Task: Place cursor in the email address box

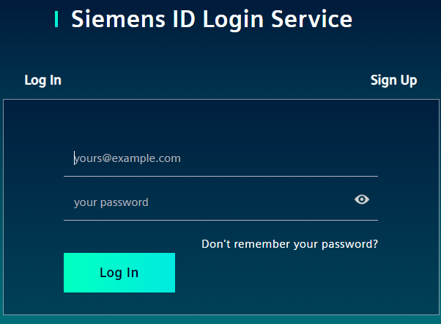Action: click(220, 158)
